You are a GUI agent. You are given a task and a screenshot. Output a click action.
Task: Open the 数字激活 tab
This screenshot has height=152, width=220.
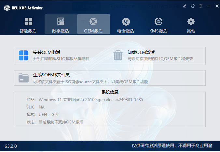(61, 24)
